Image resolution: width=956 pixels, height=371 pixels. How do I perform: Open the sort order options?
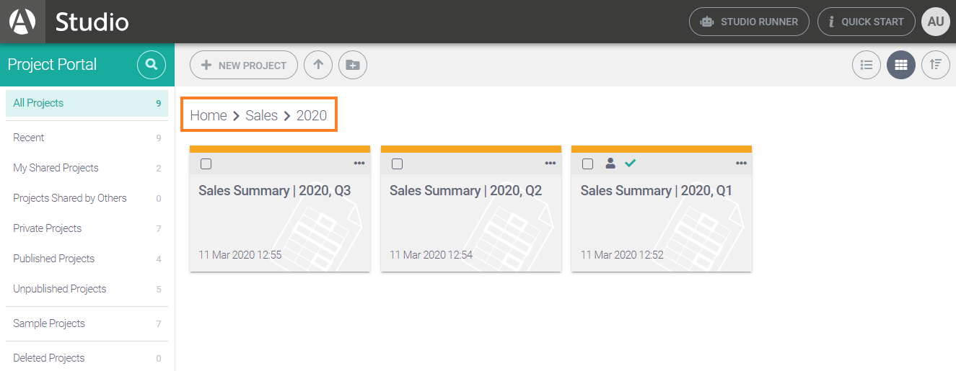(x=936, y=65)
